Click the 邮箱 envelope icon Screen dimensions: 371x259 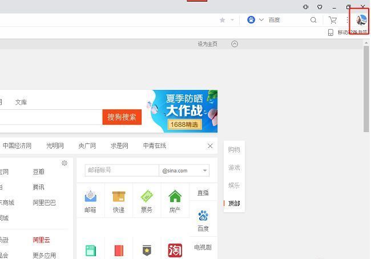point(90,196)
